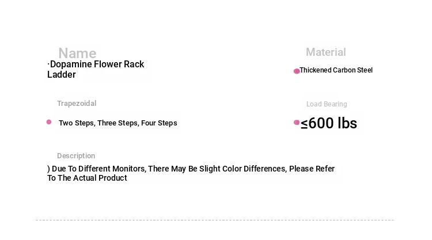Click the pink dot before Two Steps
The width and height of the screenshot is (432, 240).
49,122
